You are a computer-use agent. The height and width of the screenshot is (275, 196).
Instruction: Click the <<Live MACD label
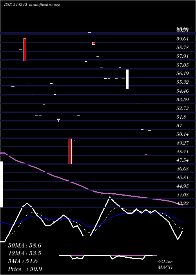[165, 264]
